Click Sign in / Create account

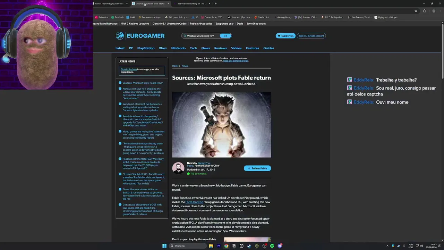click(x=311, y=36)
